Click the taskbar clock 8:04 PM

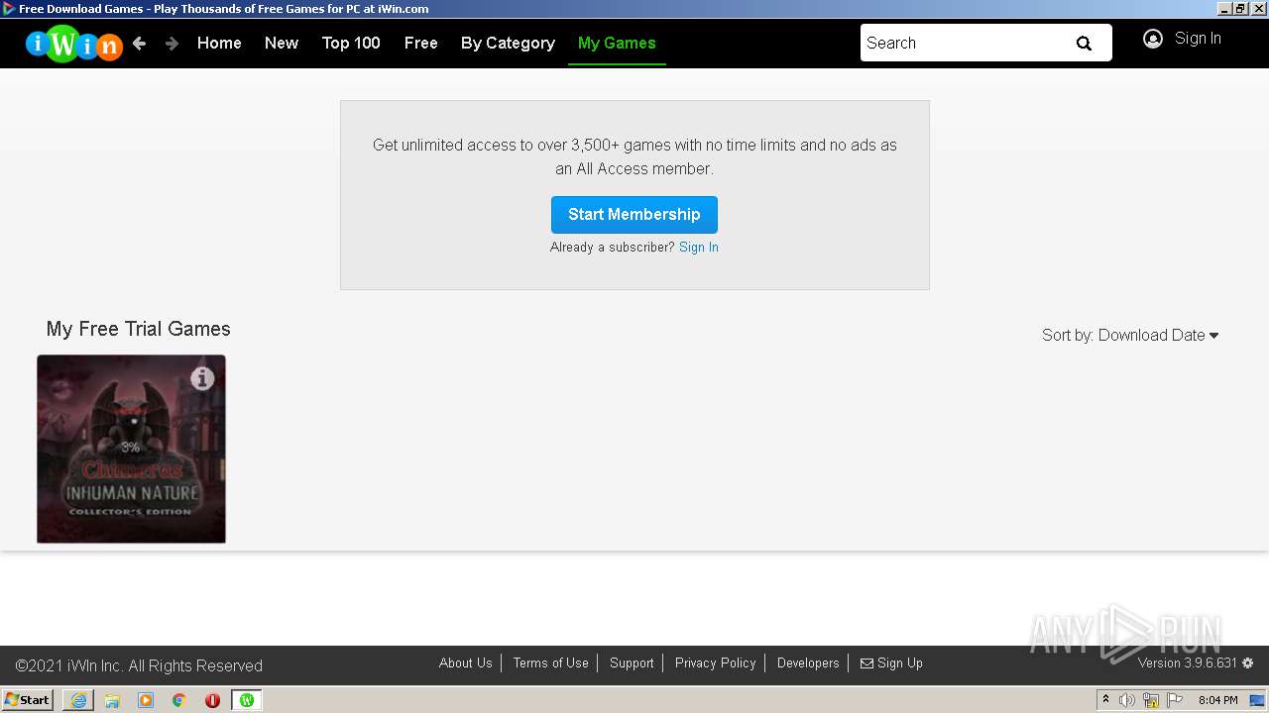pyautogui.click(x=1218, y=700)
